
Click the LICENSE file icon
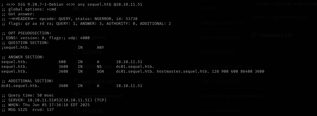tap(76, 52)
